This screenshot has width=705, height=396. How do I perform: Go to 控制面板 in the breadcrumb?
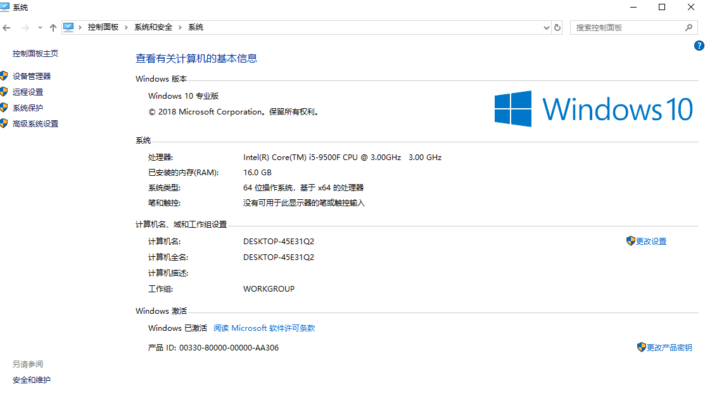[x=103, y=27]
